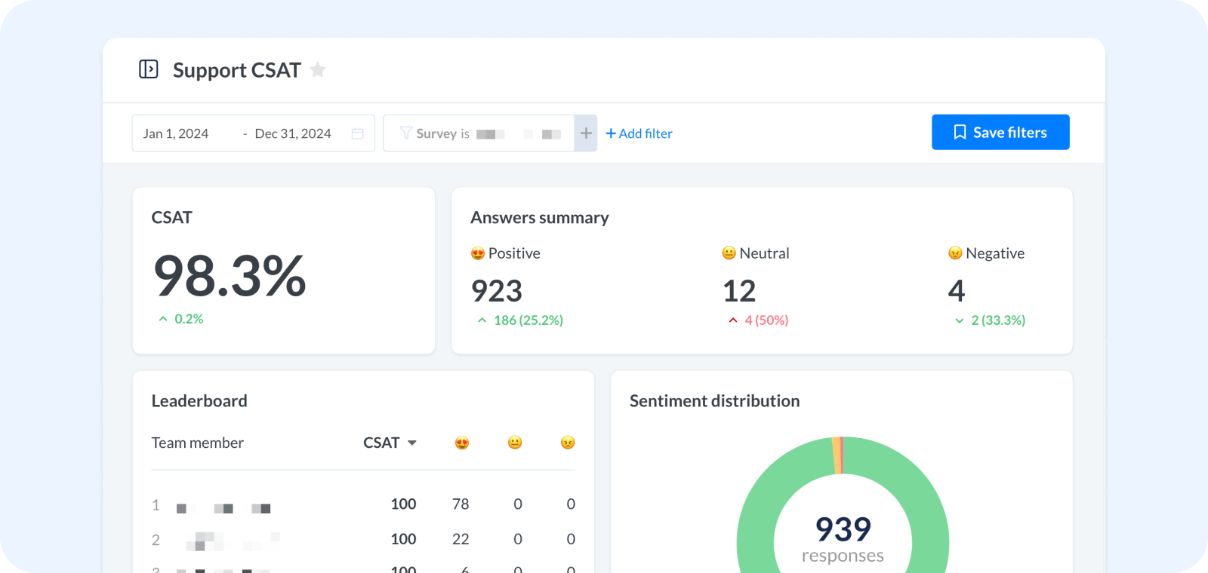The width and height of the screenshot is (1208, 573).
Task: Click the orange segment of the donut chart
Action: (x=837, y=455)
